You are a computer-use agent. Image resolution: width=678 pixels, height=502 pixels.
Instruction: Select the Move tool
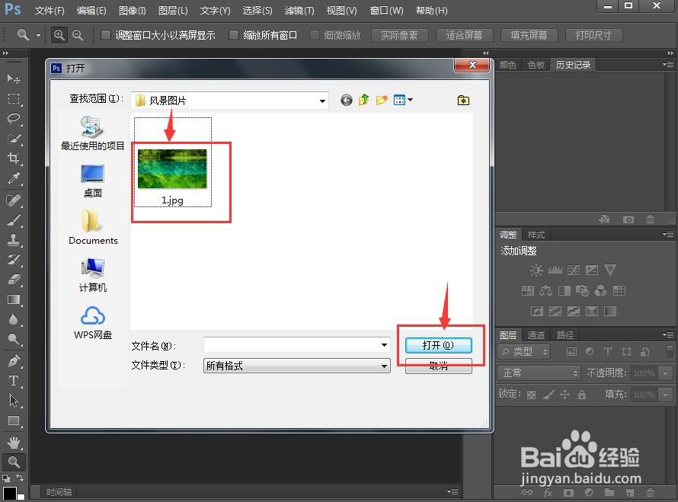click(14, 78)
